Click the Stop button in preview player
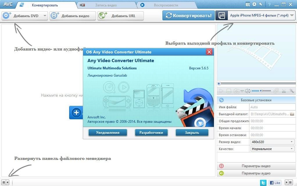 [229, 91]
